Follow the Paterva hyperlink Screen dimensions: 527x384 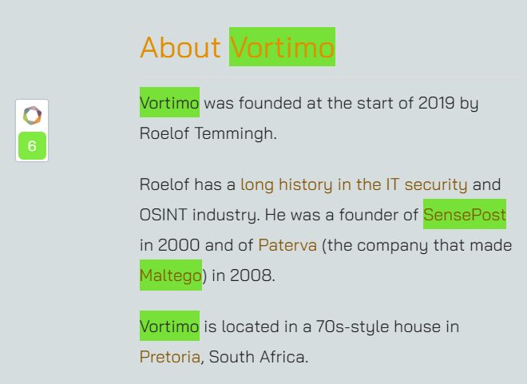[x=287, y=245]
